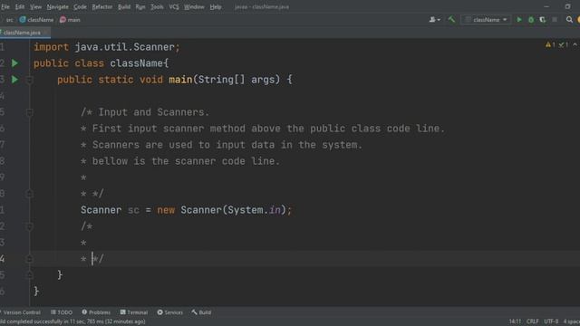Open the VCS menu
Image resolution: width=580 pixels, height=326 pixels.
174,6
